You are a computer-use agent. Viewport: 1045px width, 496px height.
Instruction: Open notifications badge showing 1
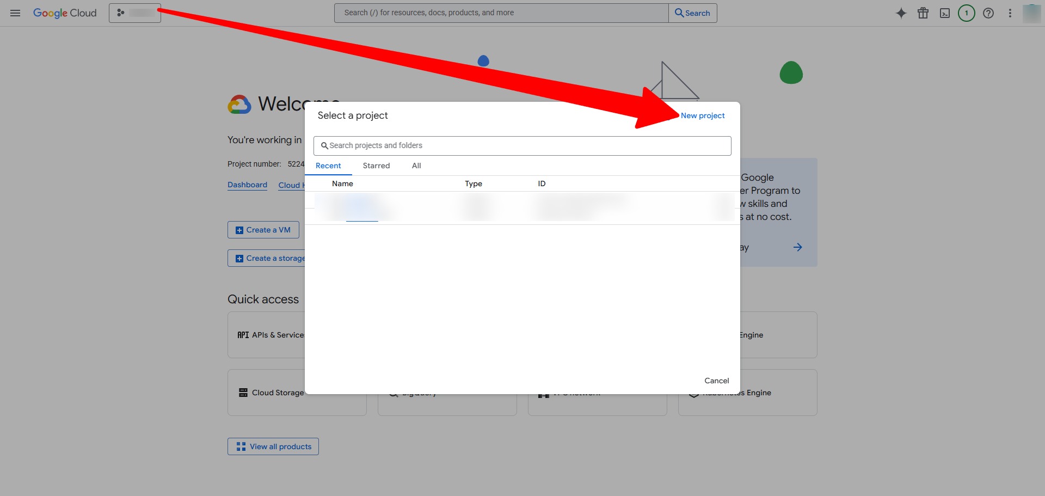(967, 13)
